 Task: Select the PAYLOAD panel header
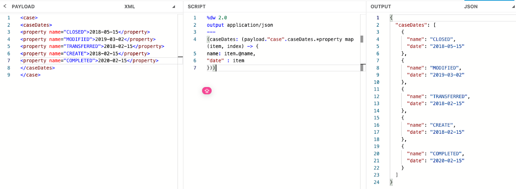point(23,6)
